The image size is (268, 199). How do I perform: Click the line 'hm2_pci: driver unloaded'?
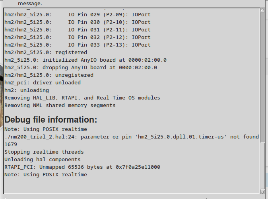pos(43,83)
